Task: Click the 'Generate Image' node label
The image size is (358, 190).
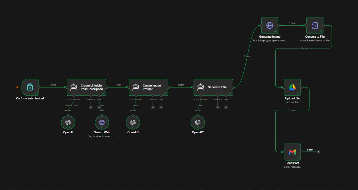Action: click(x=270, y=37)
